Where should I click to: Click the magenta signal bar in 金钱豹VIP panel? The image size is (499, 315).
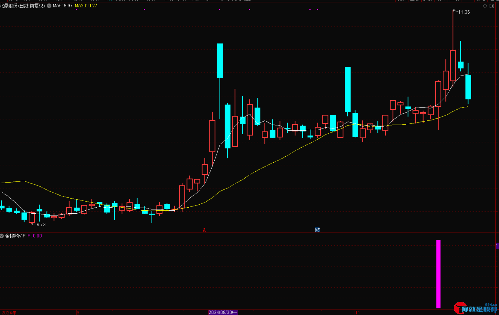point(438,274)
